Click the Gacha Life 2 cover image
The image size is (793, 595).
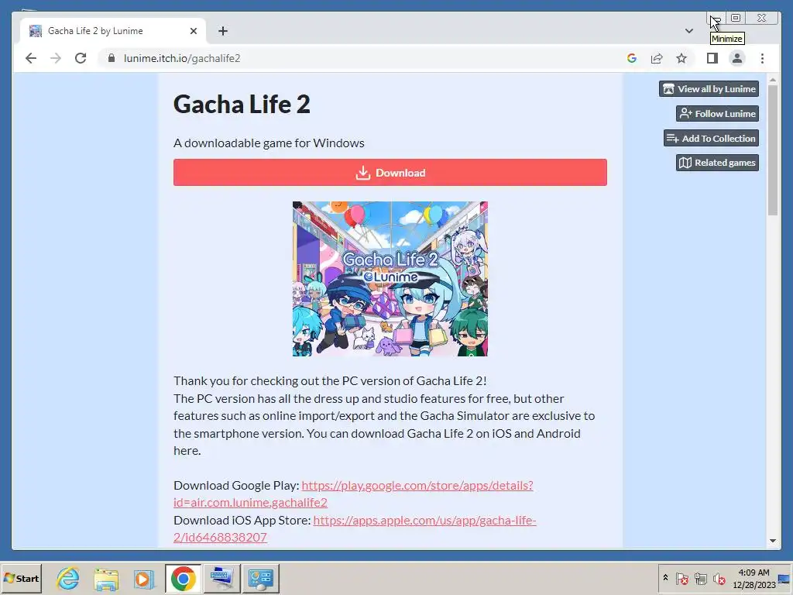point(390,279)
